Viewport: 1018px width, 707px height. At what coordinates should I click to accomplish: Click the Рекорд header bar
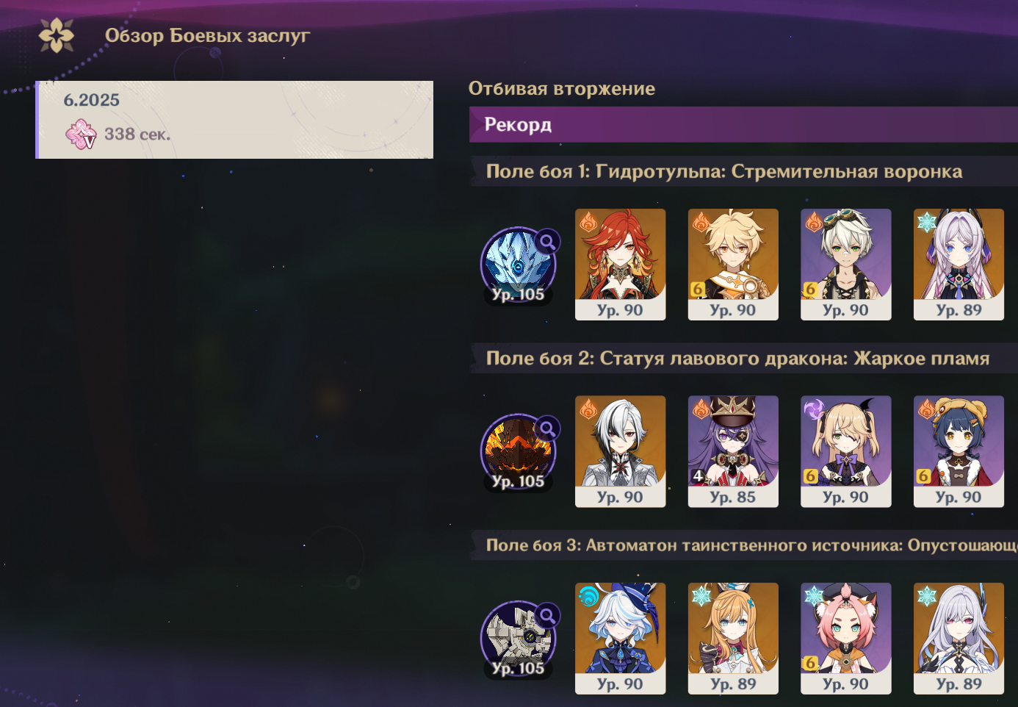tap(743, 124)
